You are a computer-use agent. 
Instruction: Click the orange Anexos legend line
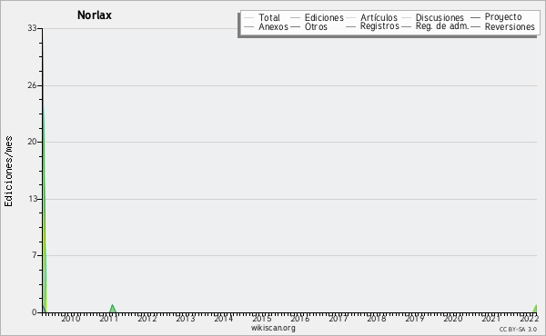pos(249,26)
